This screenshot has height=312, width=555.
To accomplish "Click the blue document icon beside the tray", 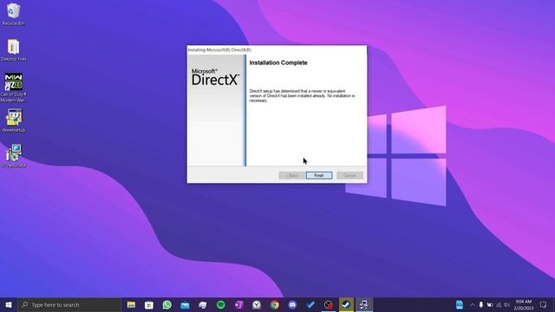I will (460, 305).
